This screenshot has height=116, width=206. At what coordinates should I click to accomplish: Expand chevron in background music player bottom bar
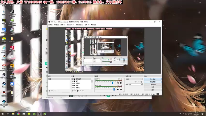point(61,97)
